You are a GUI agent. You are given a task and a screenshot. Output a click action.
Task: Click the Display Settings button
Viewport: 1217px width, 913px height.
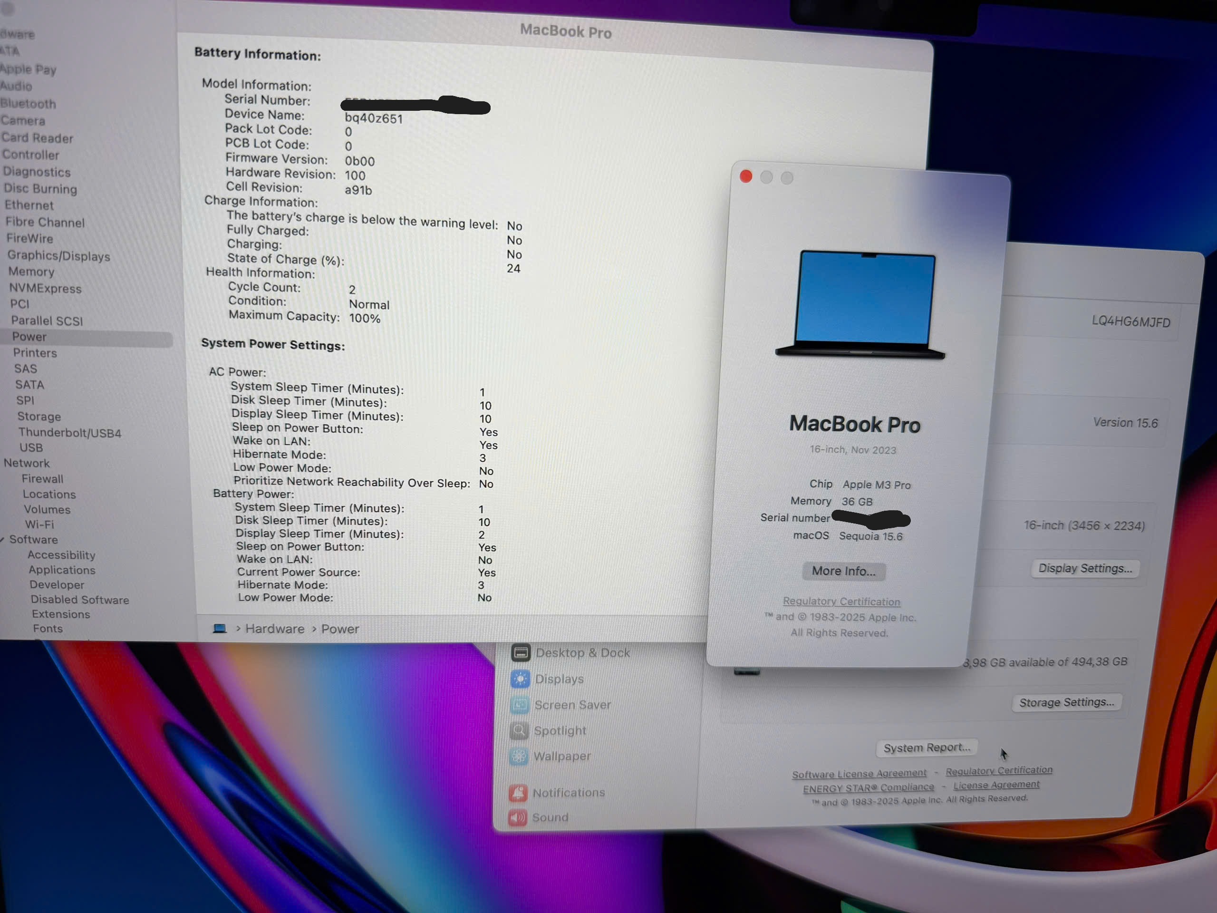(1084, 568)
